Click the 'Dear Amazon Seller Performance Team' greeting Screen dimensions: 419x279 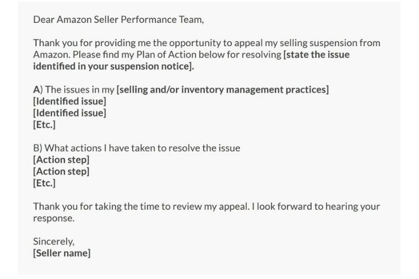pyautogui.click(x=118, y=20)
